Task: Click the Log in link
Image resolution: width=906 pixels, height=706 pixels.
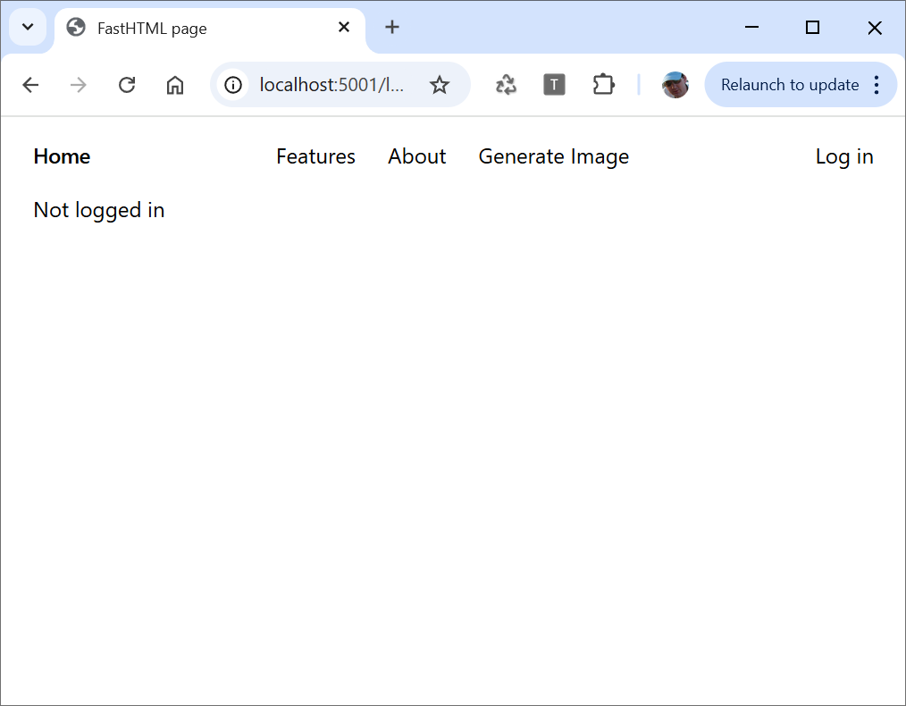Action: tap(843, 156)
